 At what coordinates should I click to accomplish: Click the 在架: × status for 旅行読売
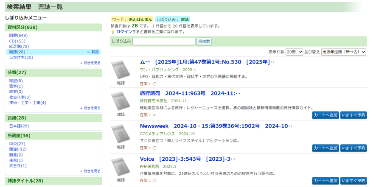(x=148, y=115)
